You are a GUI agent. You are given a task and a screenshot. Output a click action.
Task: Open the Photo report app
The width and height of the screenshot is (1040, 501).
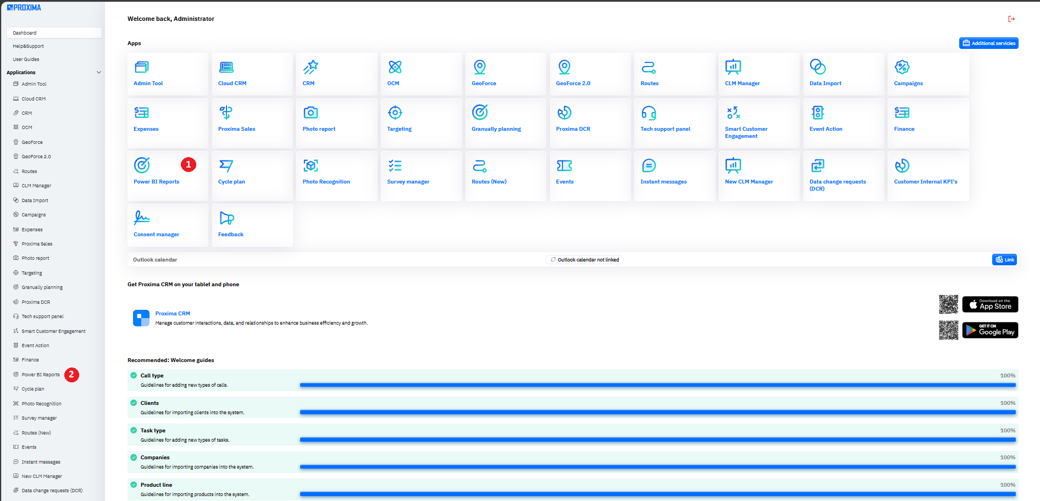[336, 122]
